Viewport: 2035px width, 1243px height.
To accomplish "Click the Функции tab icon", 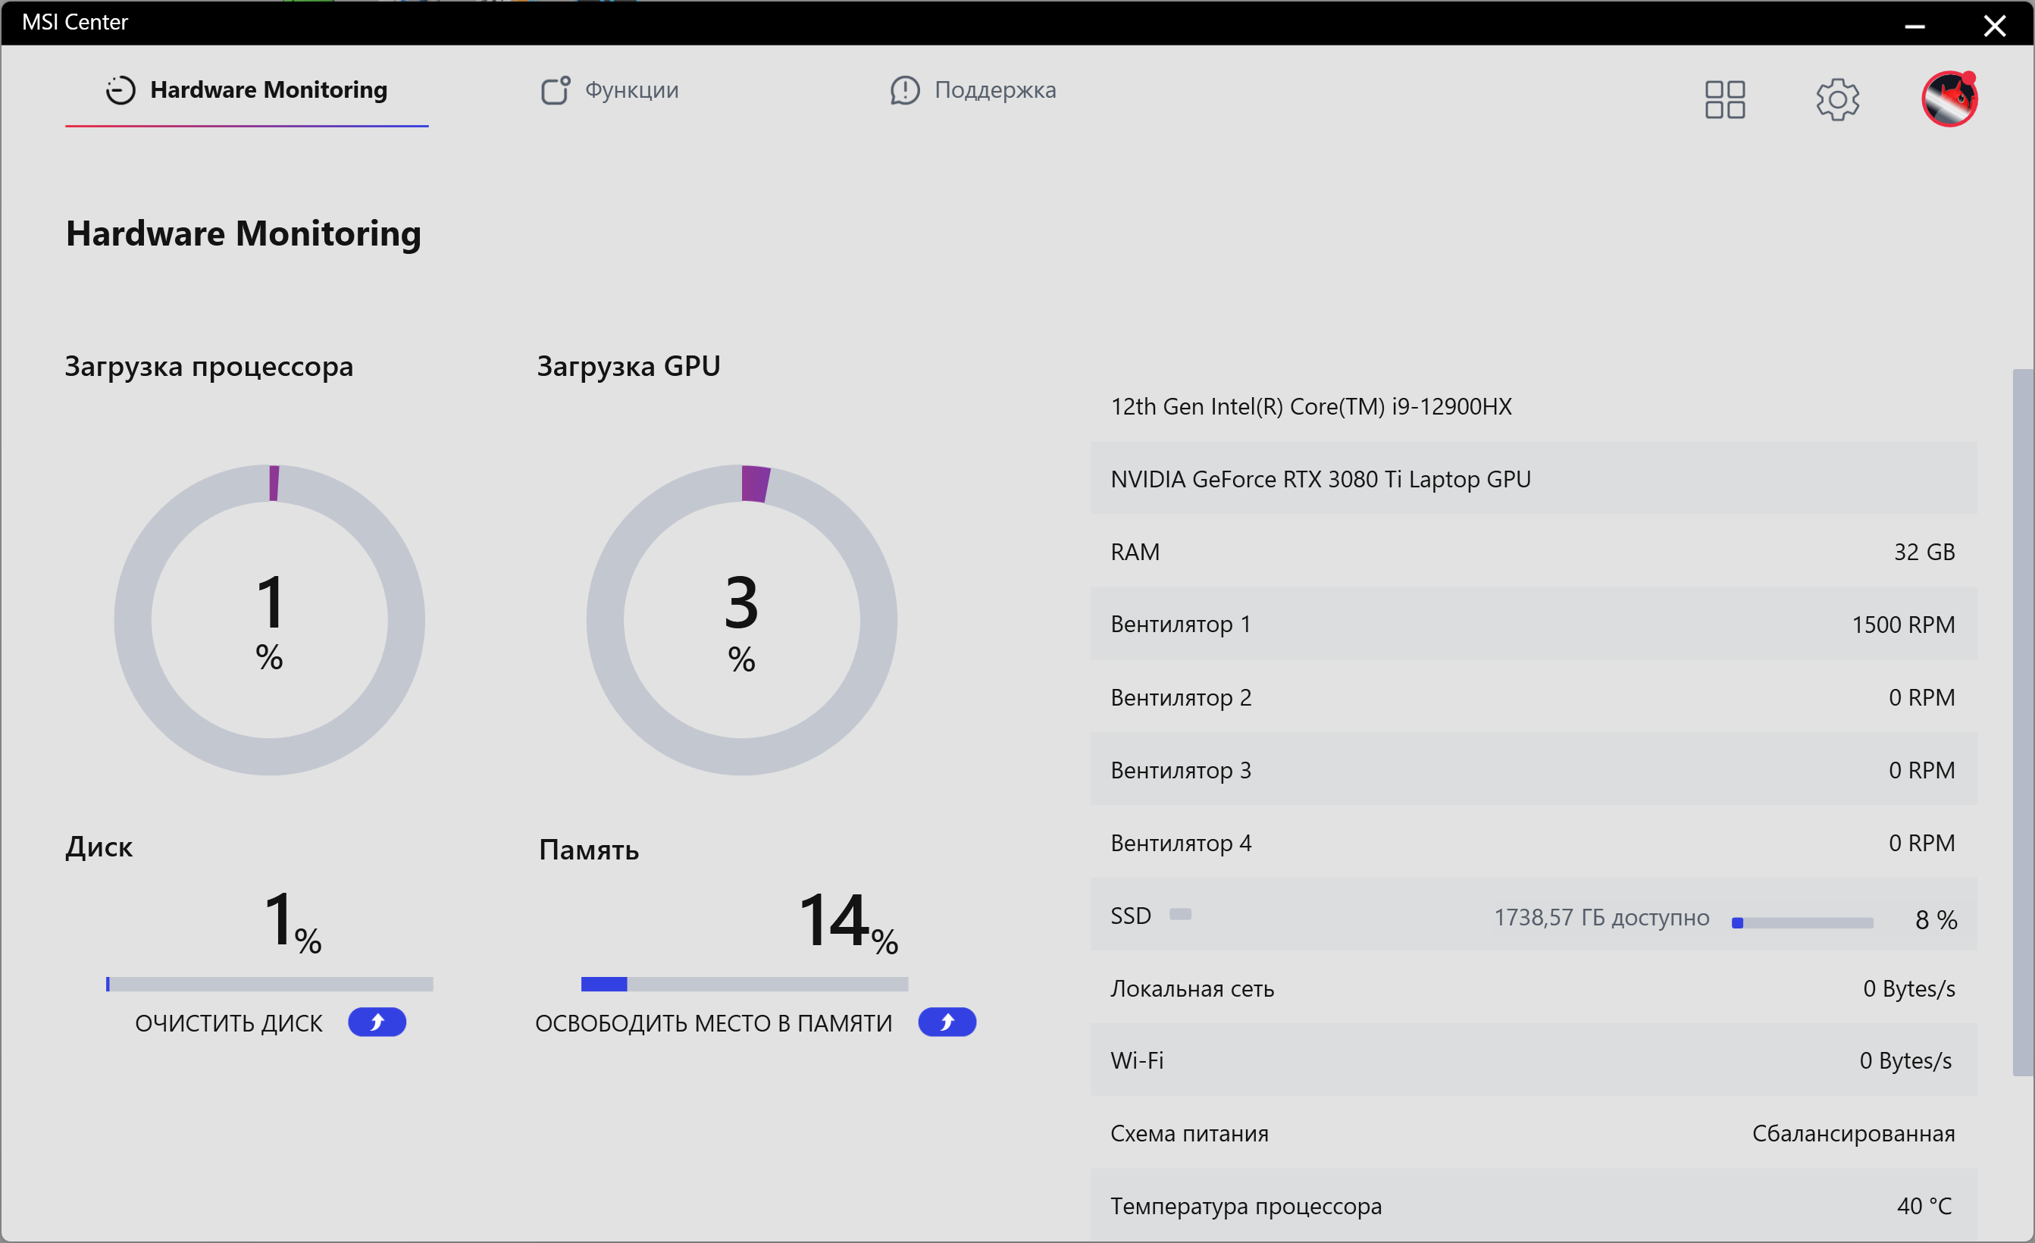I will pyautogui.click(x=555, y=90).
